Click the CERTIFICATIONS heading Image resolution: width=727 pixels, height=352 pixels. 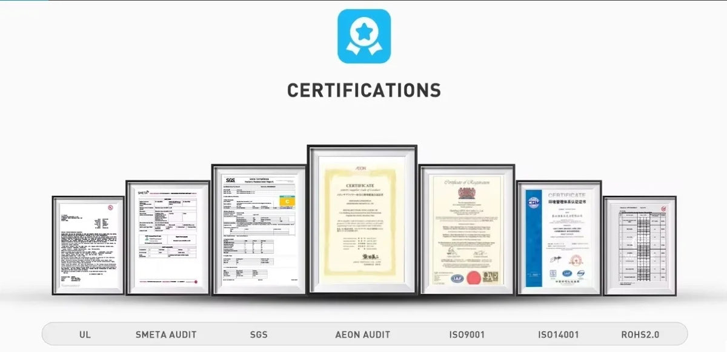coord(363,90)
